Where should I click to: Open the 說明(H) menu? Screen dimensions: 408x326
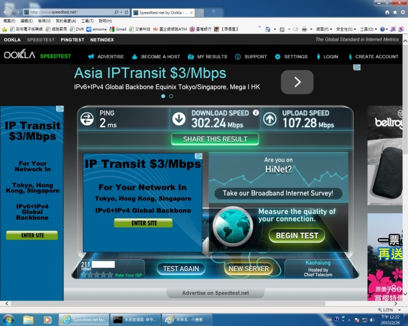(x=105, y=21)
